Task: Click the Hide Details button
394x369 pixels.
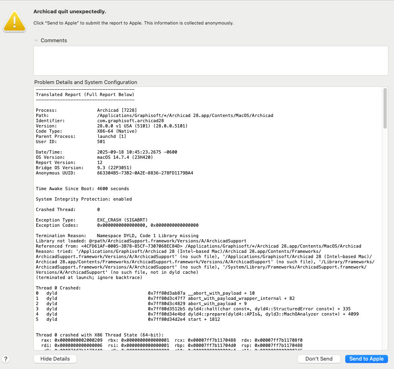Action: 55,359
